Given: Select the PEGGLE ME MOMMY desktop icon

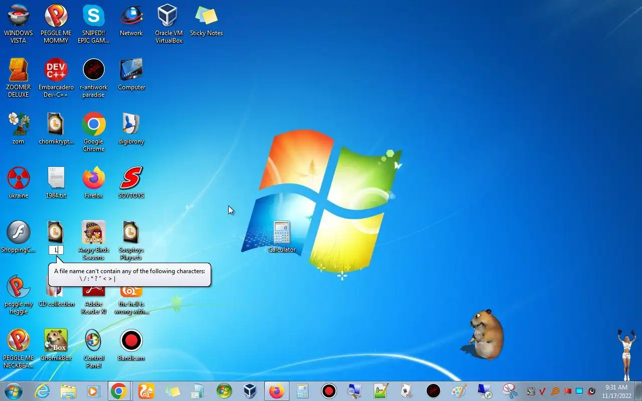Looking at the screenshot, I should pyautogui.click(x=56, y=24).
